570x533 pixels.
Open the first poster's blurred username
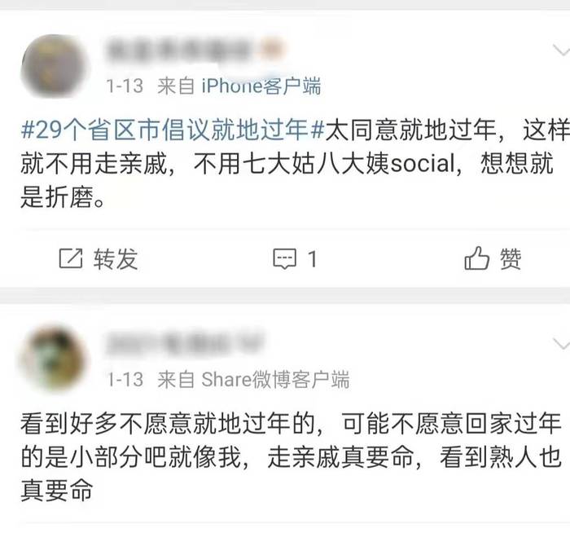[178, 51]
